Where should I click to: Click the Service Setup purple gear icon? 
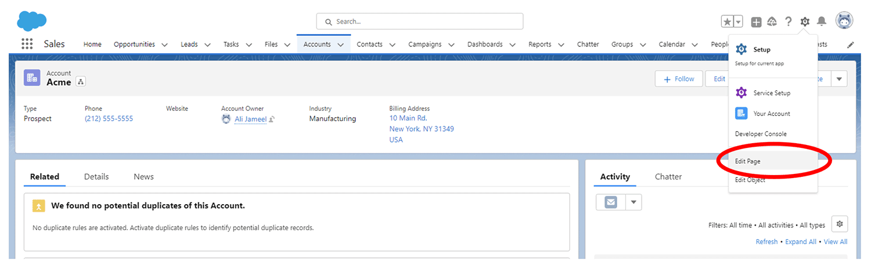pyautogui.click(x=742, y=93)
